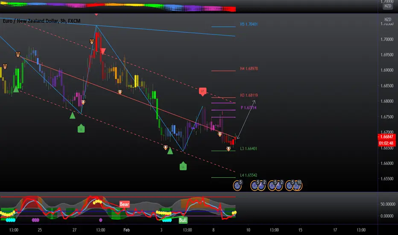Click the single purple dot in oscillator pane
Viewport: 398px width, 235px height.
pyautogui.click(x=100, y=220)
